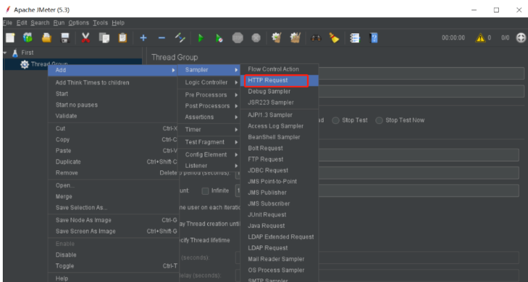Select JDBC Request sampler entry
The height and width of the screenshot is (282, 528).
(x=267, y=170)
